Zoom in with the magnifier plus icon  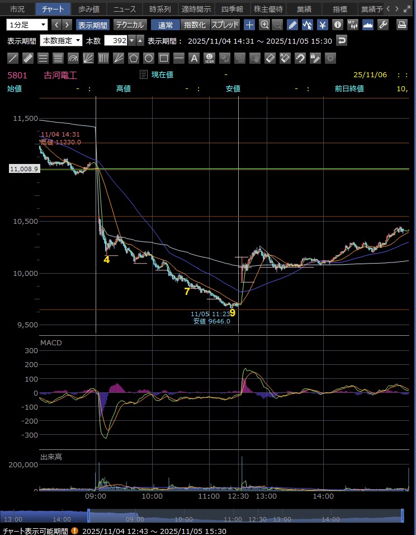point(264,25)
